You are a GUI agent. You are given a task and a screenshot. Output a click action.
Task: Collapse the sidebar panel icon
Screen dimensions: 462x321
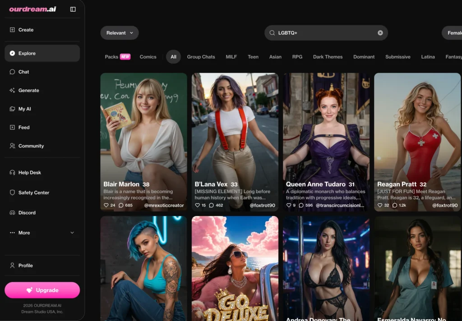[x=73, y=9]
